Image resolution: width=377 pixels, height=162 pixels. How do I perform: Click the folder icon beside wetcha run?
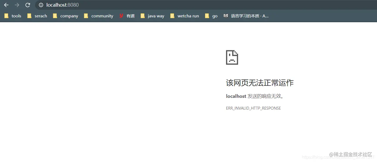click(x=172, y=16)
